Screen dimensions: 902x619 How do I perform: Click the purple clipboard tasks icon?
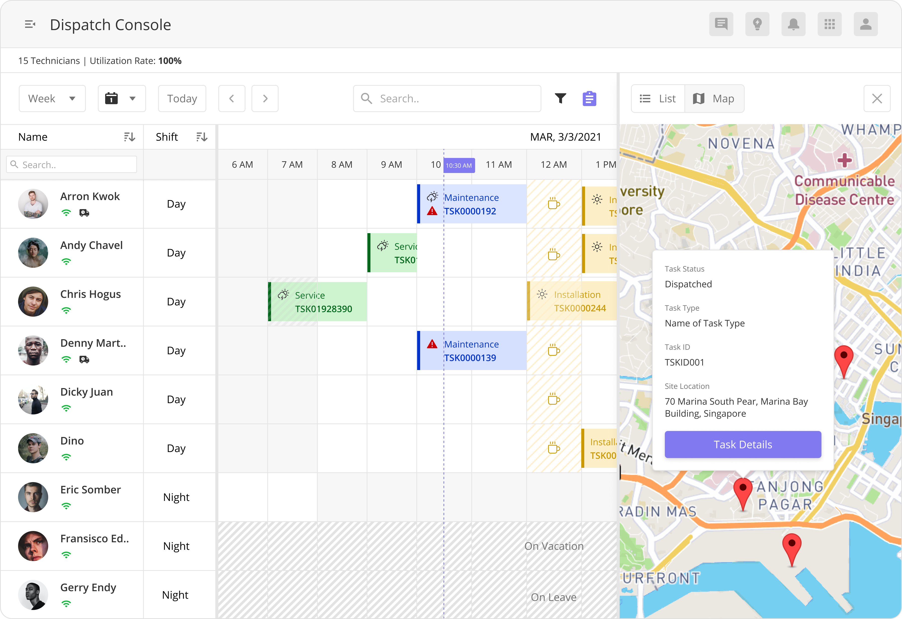589,99
